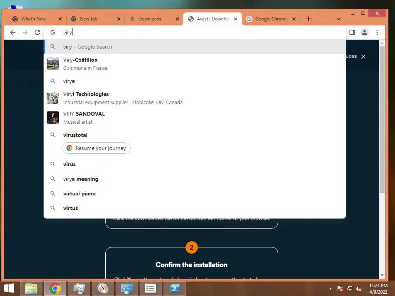The width and height of the screenshot is (395, 296).
Task: Open the compass-like taskbar app
Action: pyautogui.click(x=103, y=288)
